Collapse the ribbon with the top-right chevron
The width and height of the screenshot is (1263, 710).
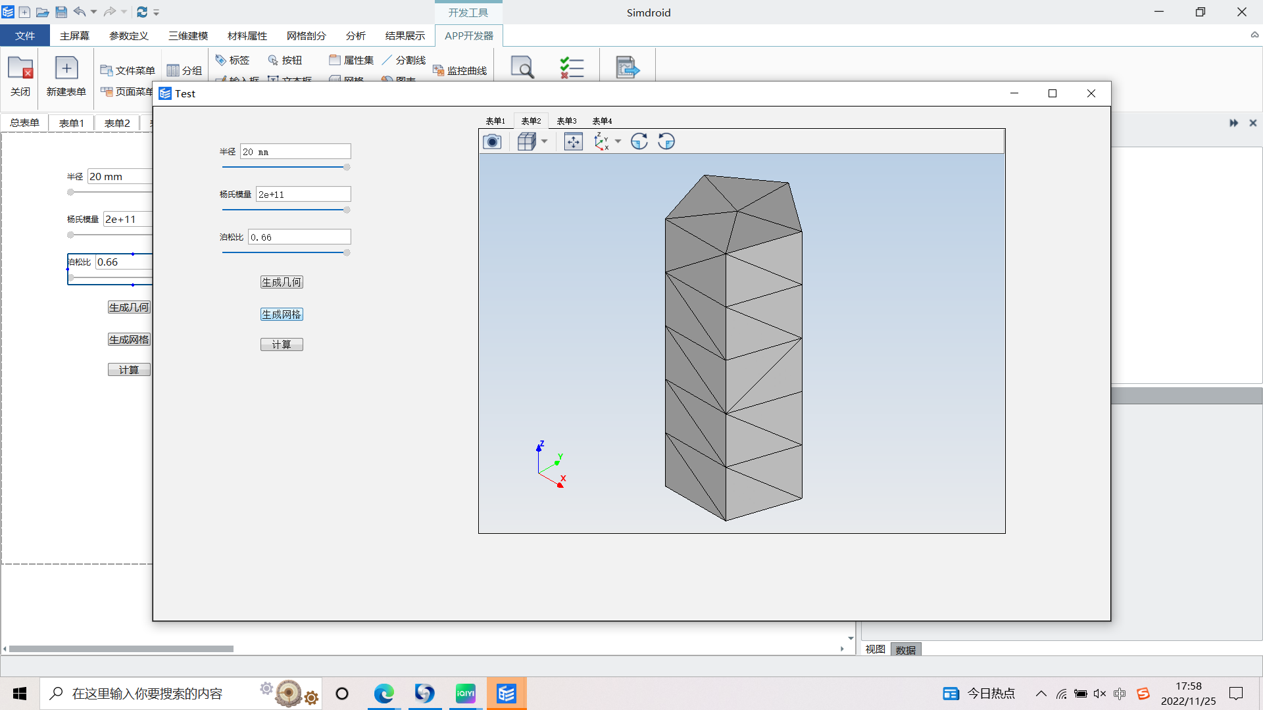point(1254,35)
